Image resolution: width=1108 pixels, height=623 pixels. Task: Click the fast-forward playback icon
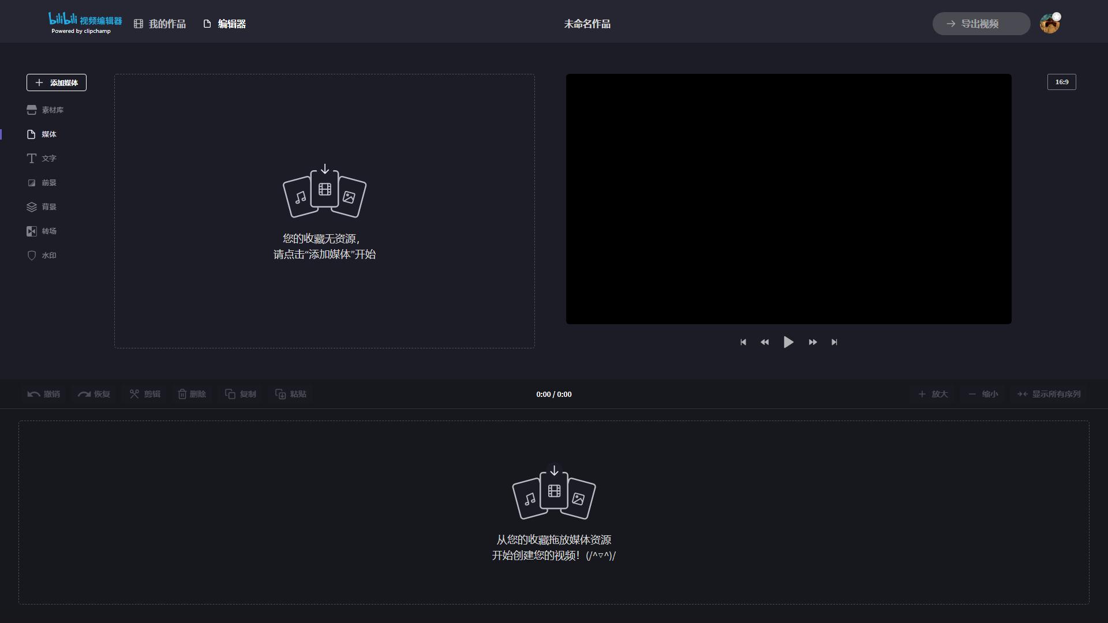click(813, 343)
